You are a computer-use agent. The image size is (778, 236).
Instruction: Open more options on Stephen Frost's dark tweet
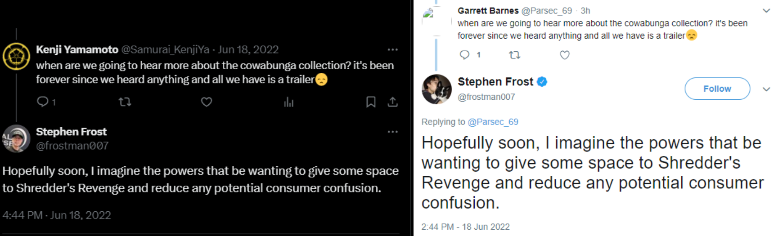point(392,132)
